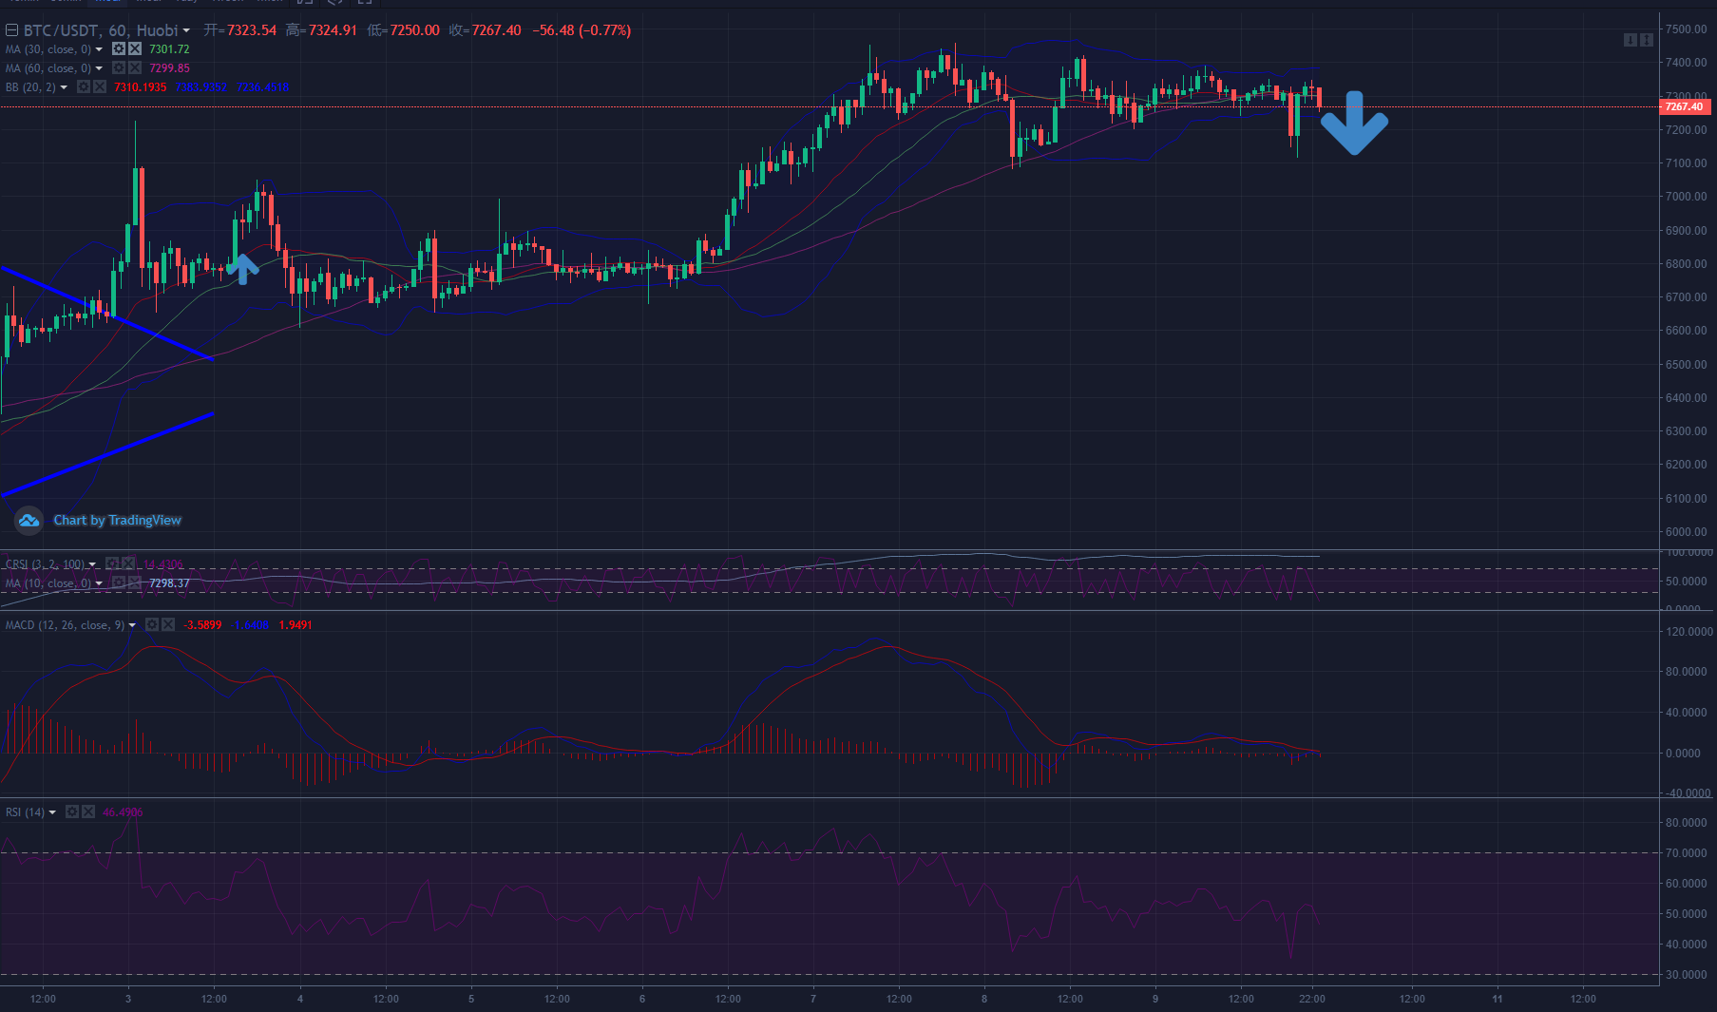Click the 6000.00 price axis label
This screenshot has height=1012, width=1717.
[x=1687, y=532]
